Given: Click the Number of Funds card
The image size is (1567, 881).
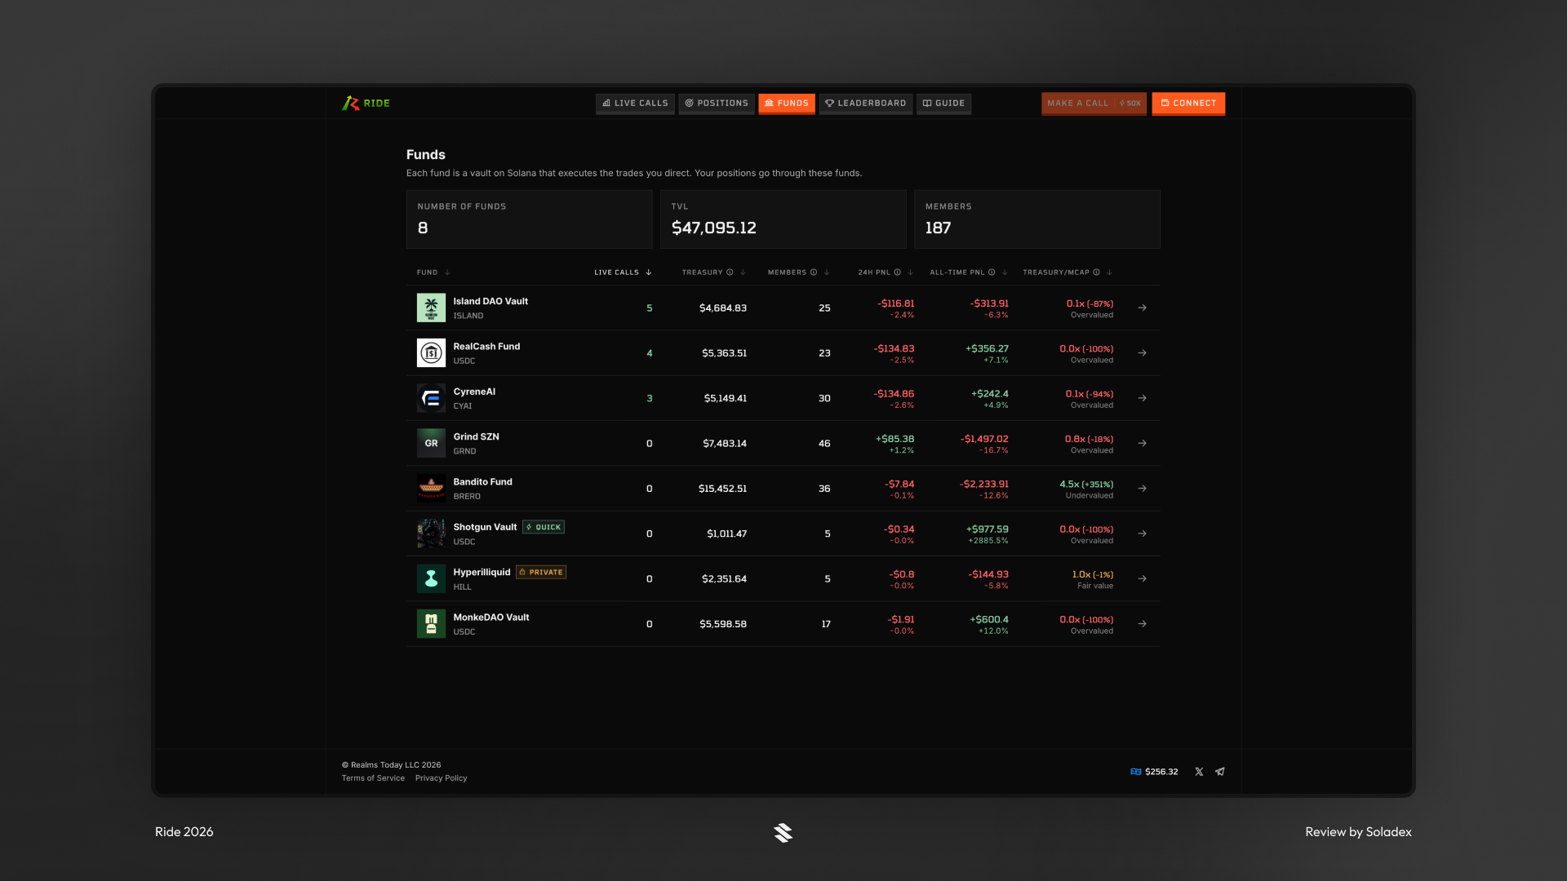Looking at the screenshot, I should 530,219.
